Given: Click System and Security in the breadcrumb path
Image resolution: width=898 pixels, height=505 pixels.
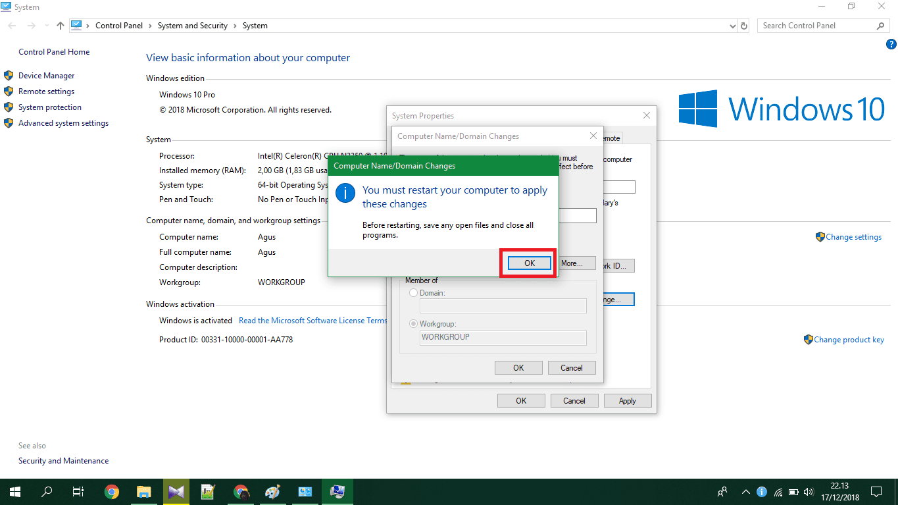Looking at the screenshot, I should tap(193, 25).
